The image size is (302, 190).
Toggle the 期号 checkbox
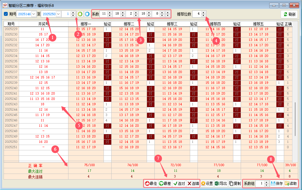[x=6, y=14]
